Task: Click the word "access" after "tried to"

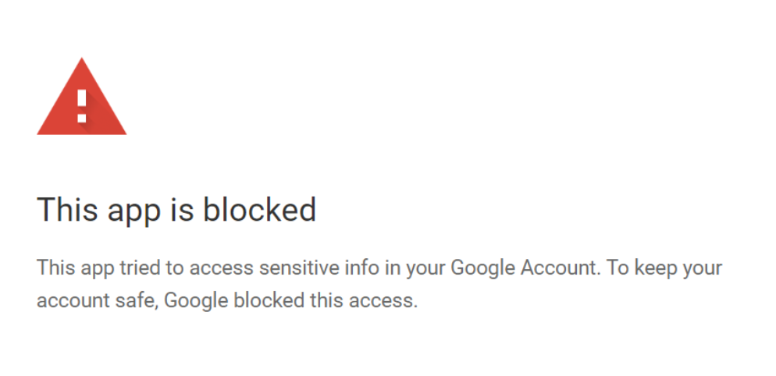Action: (221, 270)
